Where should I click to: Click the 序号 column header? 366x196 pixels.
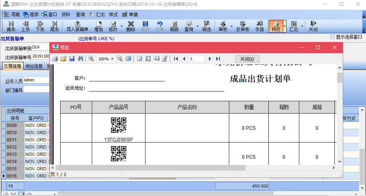(x=15, y=118)
